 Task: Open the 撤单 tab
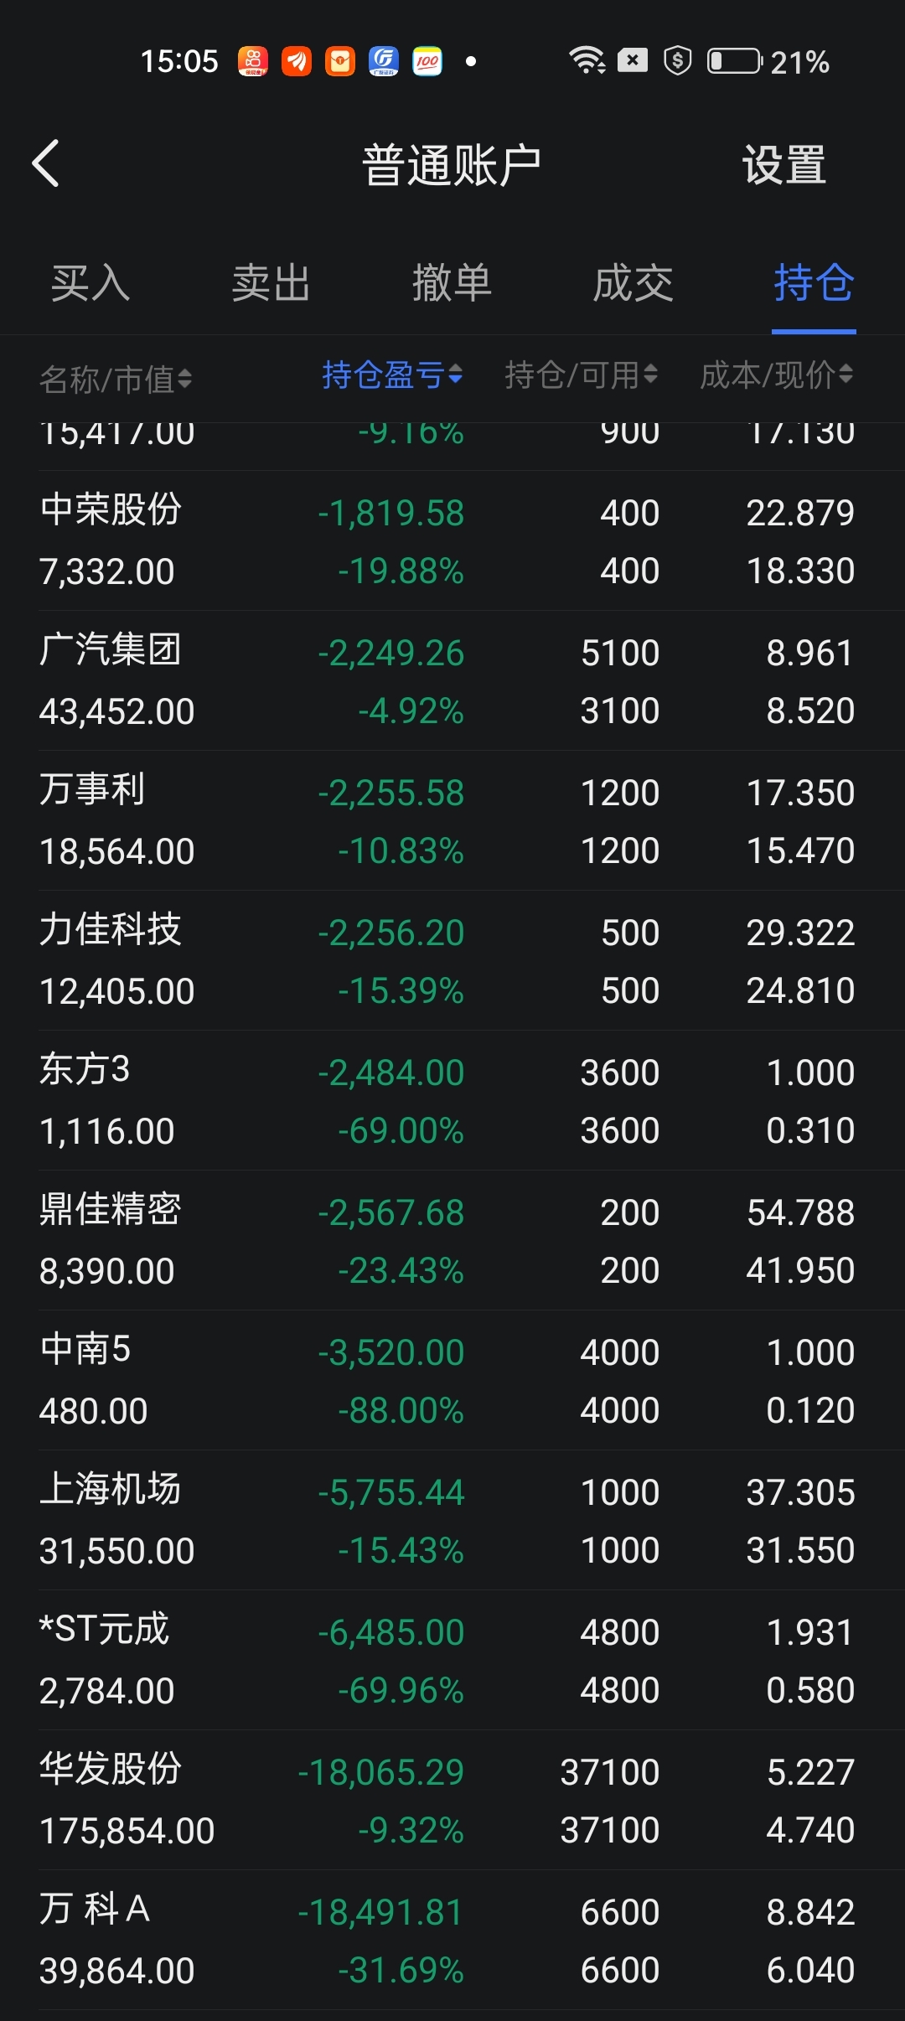click(452, 283)
